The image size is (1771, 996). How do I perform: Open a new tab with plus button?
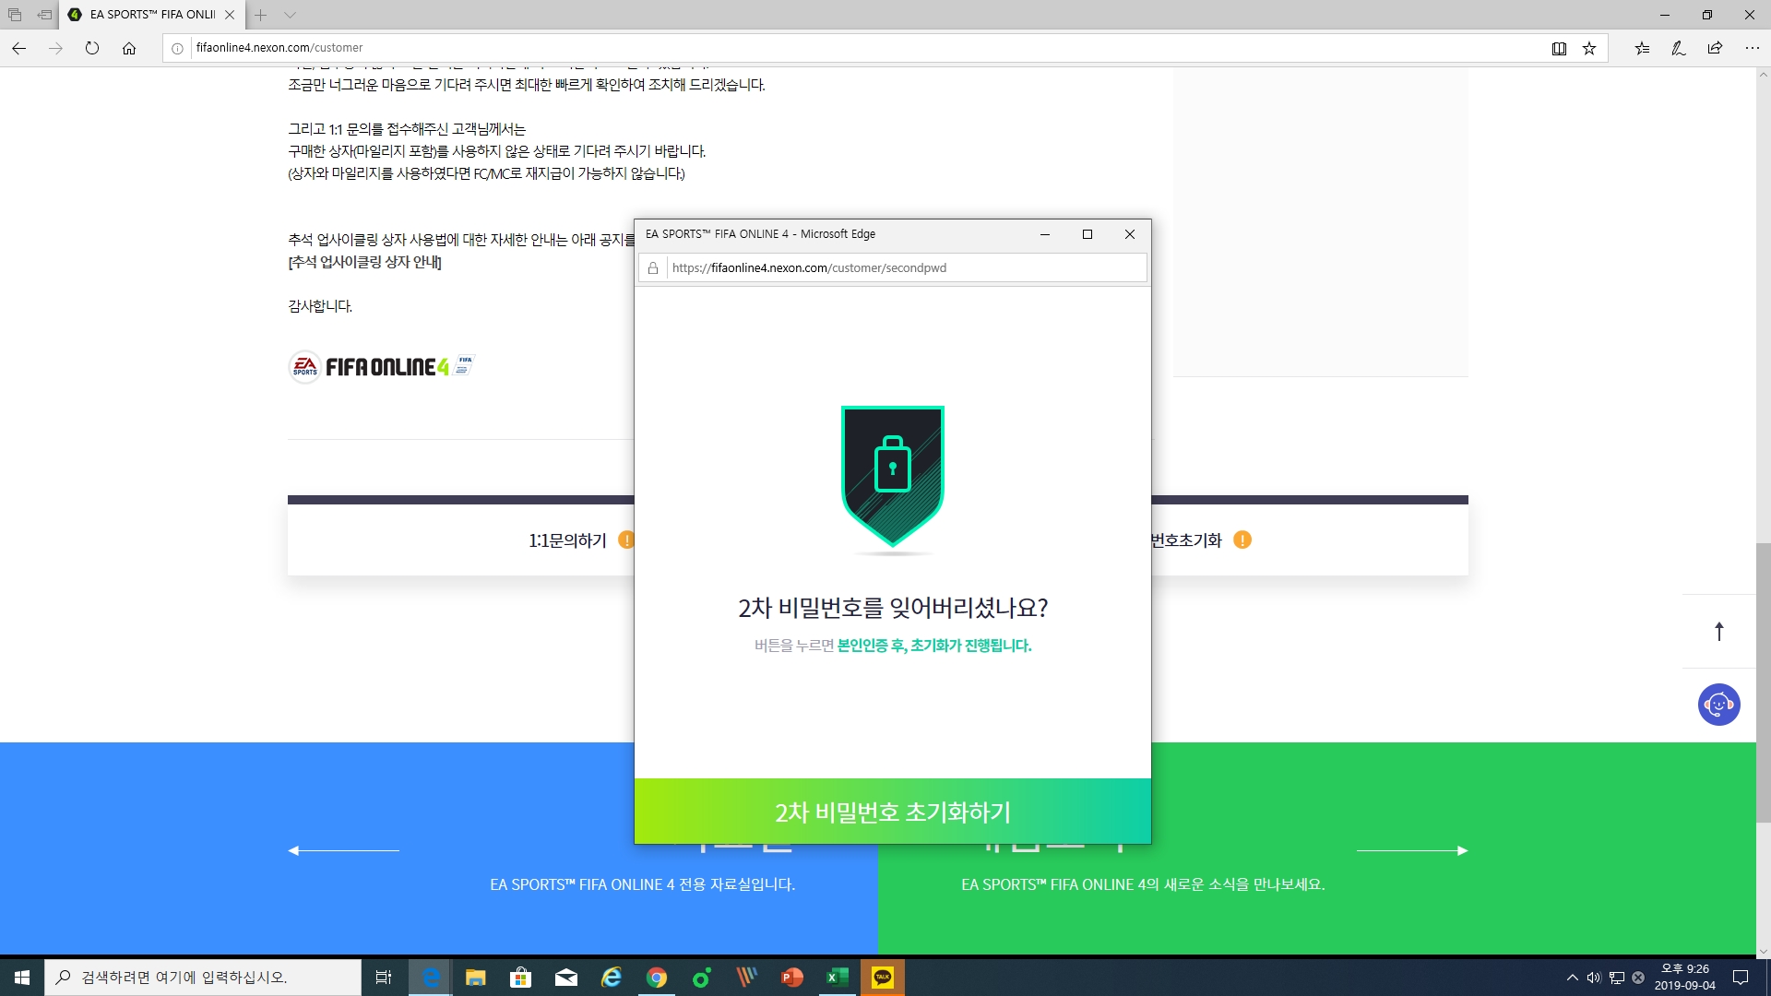261,15
